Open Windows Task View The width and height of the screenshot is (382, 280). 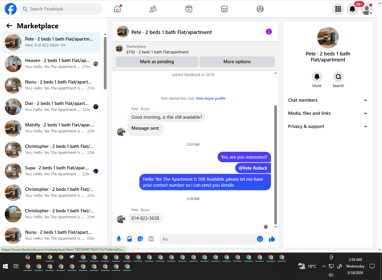16,266
